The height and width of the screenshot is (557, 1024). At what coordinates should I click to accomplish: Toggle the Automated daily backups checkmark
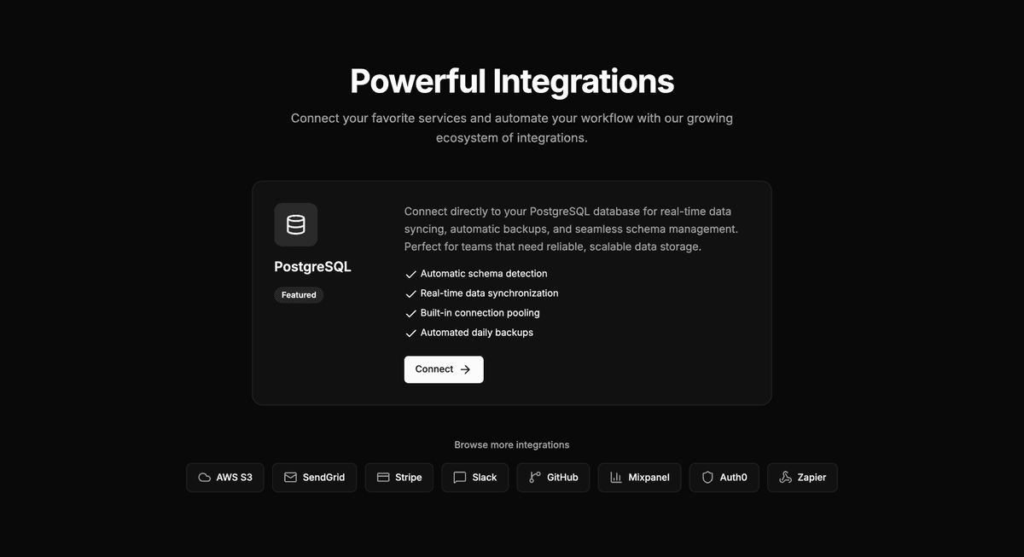click(410, 333)
